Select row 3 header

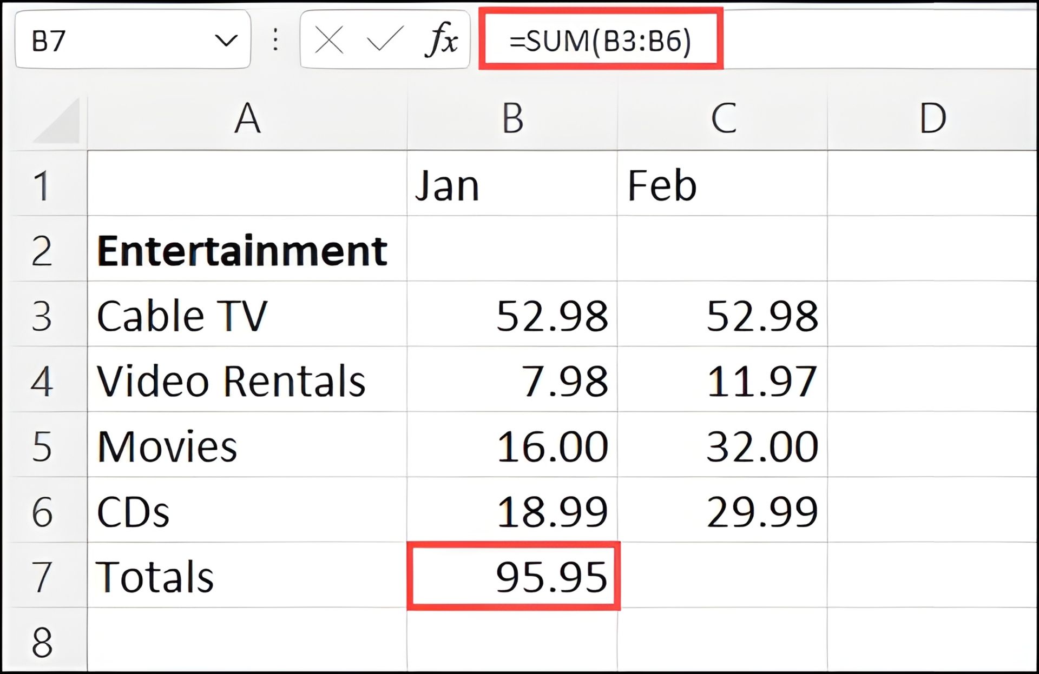(44, 314)
